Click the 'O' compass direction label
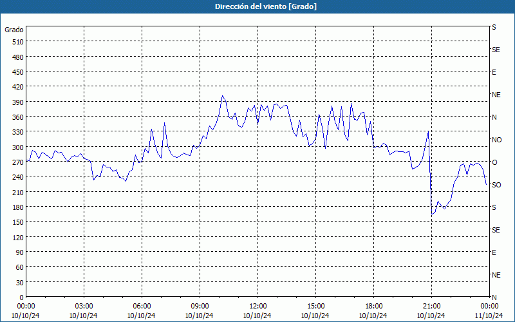515x322 pixels. click(x=494, y=162)
